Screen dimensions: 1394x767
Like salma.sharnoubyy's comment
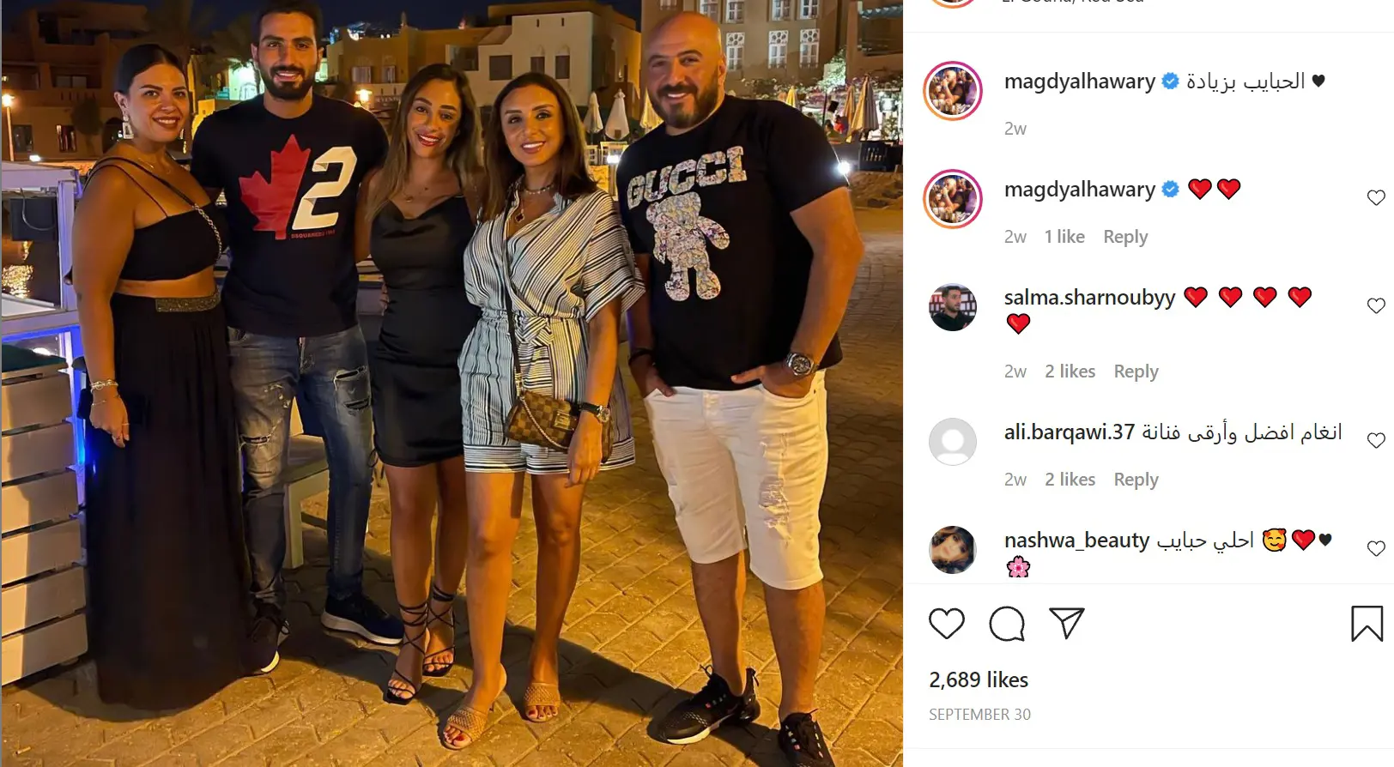pos(1376,306)
